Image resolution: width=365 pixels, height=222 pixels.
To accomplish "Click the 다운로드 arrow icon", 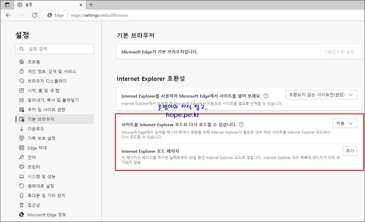I will [22, 129].
